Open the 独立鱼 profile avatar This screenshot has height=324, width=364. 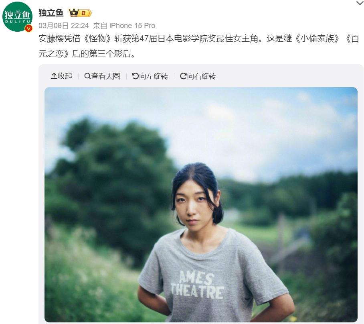click(17, 16)
